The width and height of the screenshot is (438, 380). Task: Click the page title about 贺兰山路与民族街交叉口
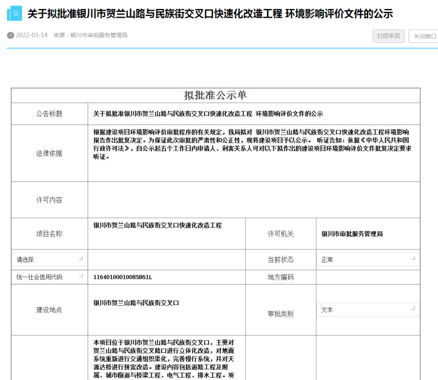[x=210, y=14]
